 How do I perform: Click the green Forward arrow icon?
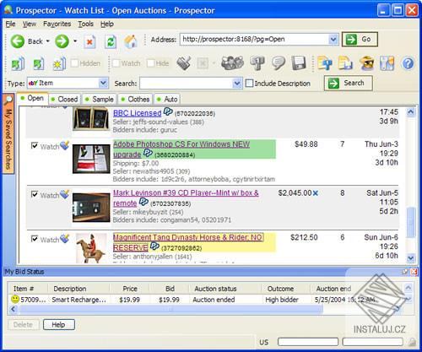[x=62, y=41]
